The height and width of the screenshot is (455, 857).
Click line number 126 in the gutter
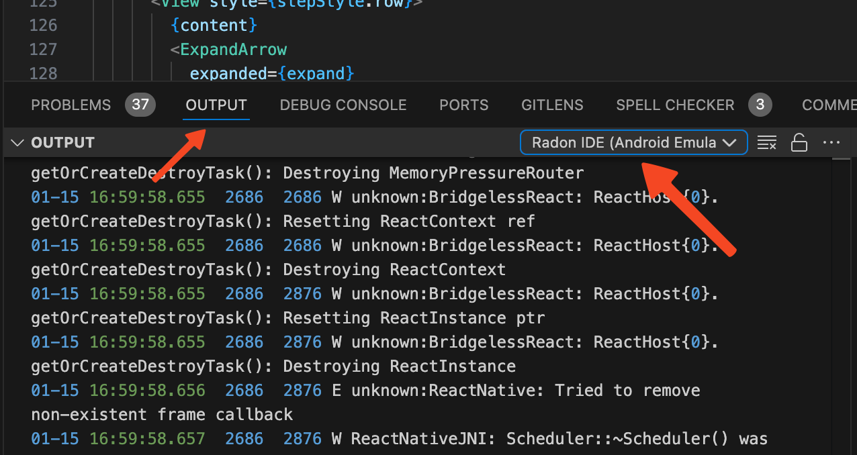(44, 25)
